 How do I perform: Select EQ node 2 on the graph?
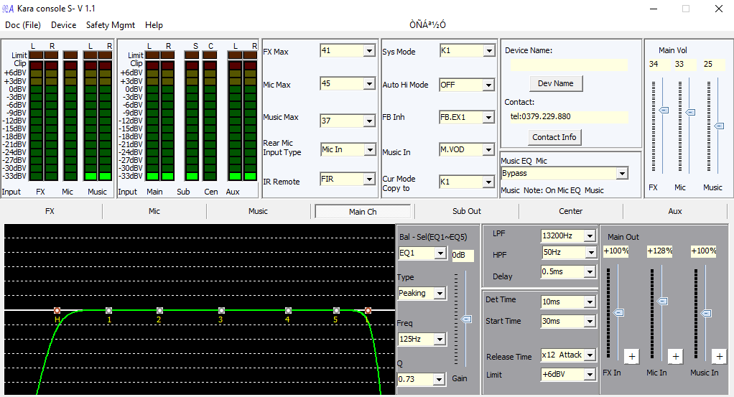[159, 310]
